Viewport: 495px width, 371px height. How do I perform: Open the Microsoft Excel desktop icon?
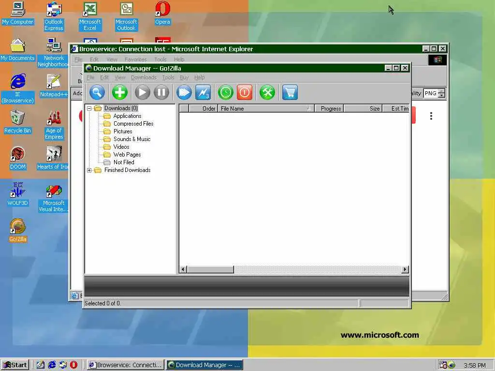point(90,16)
